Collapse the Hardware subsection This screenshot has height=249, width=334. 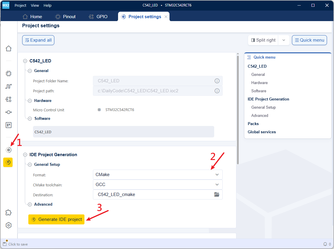(x=30, y=101)
